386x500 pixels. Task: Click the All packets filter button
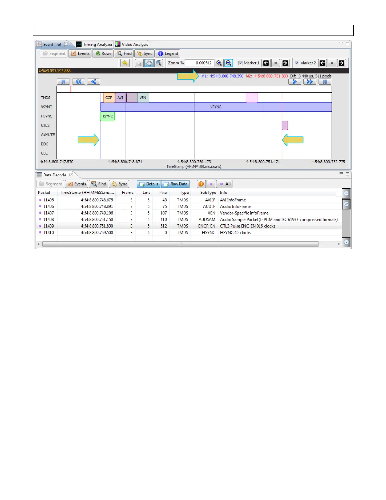(224, 184)
